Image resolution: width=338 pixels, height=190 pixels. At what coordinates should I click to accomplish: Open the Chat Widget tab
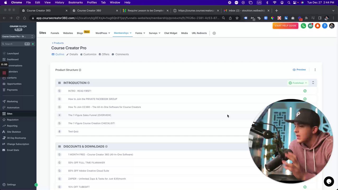click(x=171, y=33)
